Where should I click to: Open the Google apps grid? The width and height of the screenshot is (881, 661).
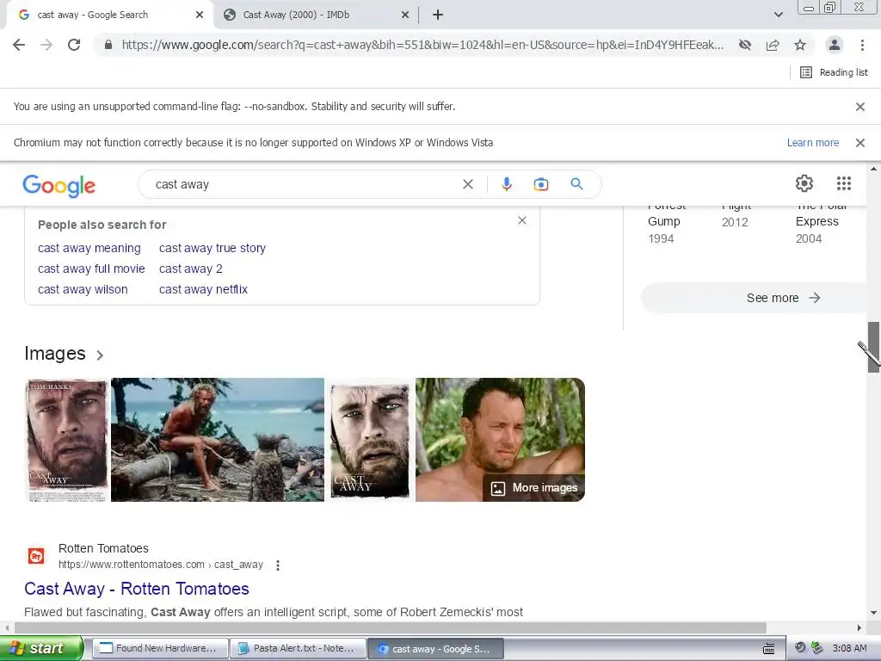844,183
